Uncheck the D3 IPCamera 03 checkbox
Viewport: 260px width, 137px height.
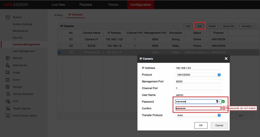tap(59, 53)
